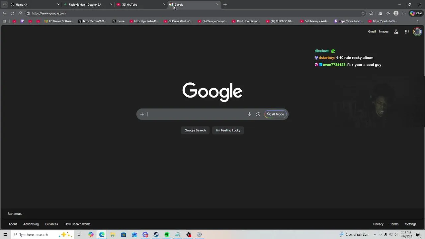Screen dimensions: 425x239
Task: Open Images link
Action: (383, 32)
